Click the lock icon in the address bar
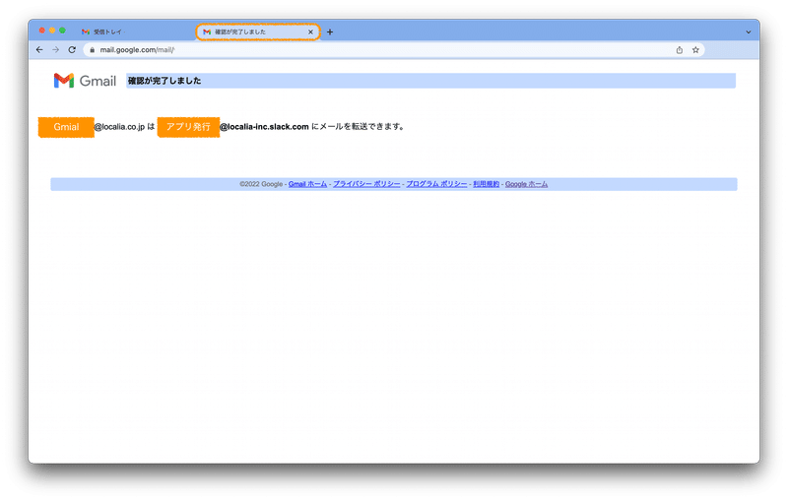Viewport: 788px width, 501px height. 92,49
